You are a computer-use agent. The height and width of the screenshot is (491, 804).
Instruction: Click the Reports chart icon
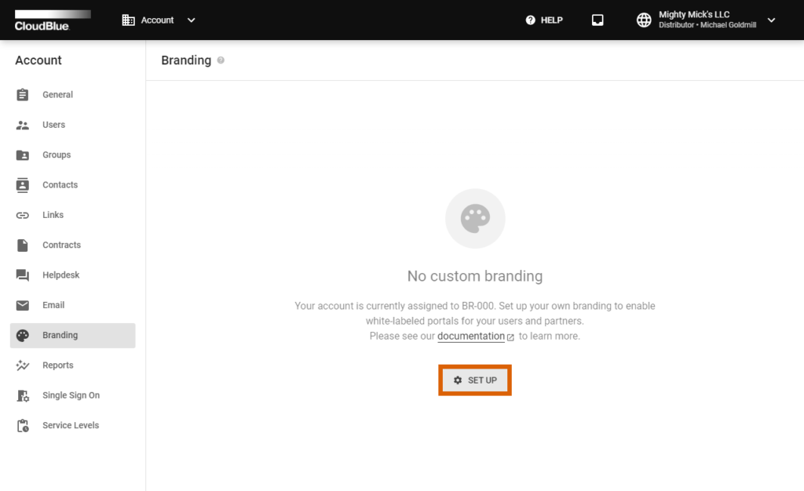23,366
